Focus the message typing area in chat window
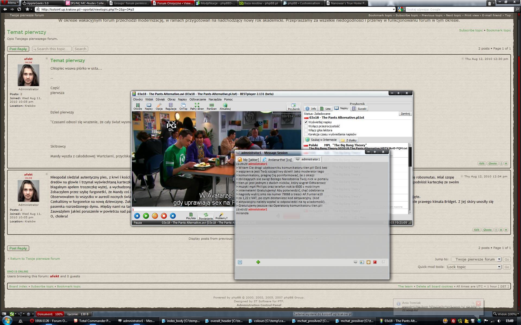 click(312, 272)
